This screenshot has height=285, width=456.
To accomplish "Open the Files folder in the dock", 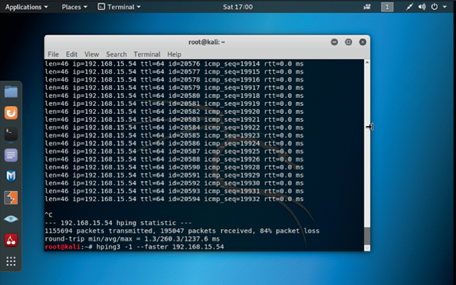I will pos(11,92).
